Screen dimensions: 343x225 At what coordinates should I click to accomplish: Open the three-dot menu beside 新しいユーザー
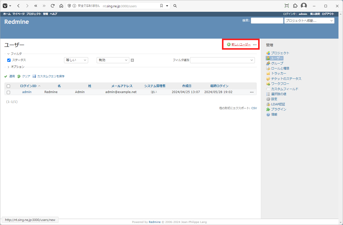pyautogui.click(x=255, y=45)
